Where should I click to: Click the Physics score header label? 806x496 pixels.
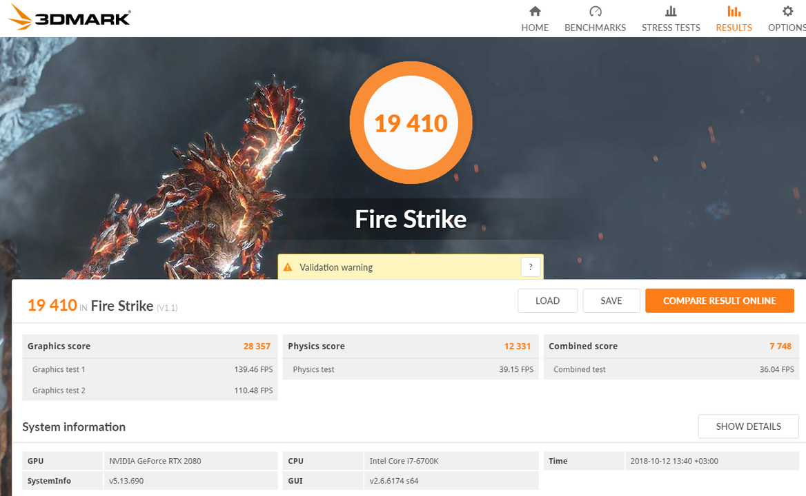tap(316, 347)
